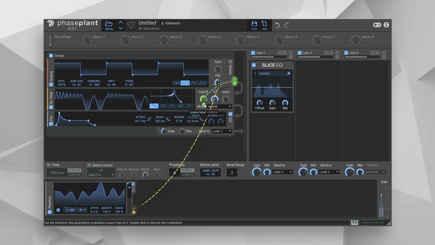This screenshot has width=435, height=245.
Task: Click the on-screen keyboard icon in the status bar
Action: click(x=354, y=223)
